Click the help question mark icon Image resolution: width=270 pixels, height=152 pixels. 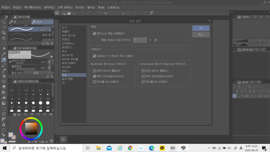[151, 13]
